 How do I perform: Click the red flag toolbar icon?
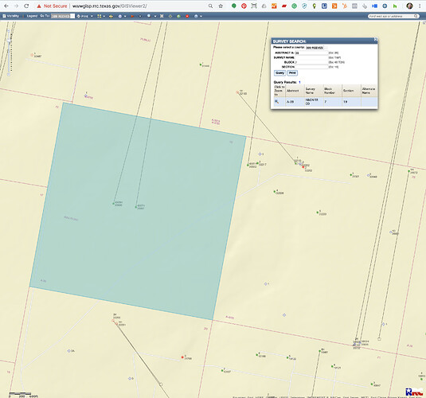[x=132, y=16]
